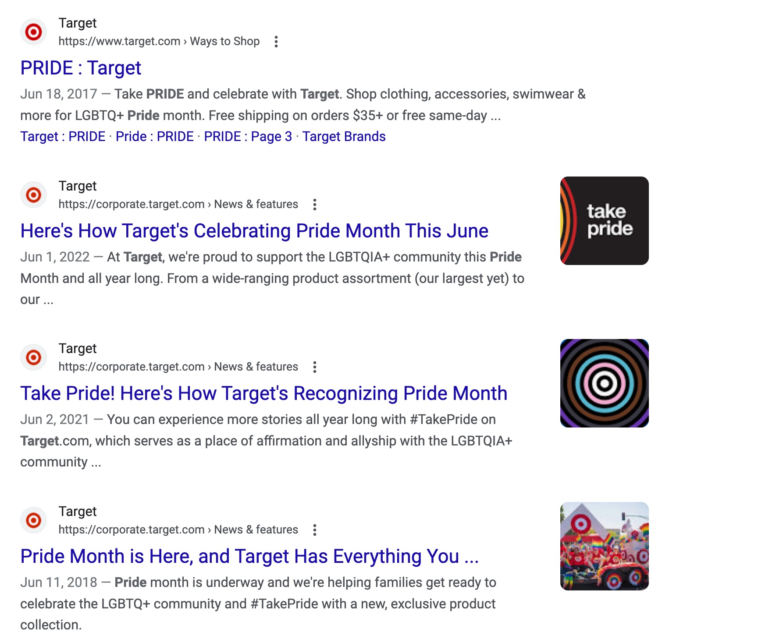Click the www.target.com › Ways to Shop URL

pyautogui.click(x=159, y=42)
